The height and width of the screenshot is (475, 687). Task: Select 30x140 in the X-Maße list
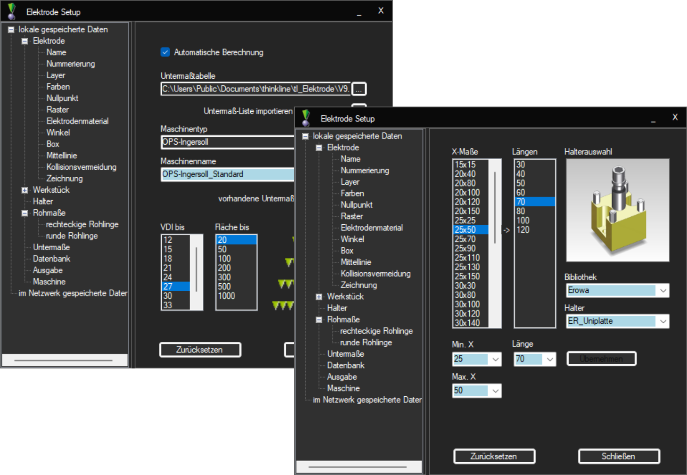471,323
